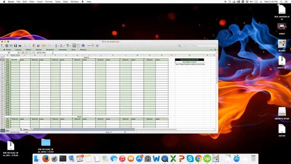Open Terminal from the dock
Image resolution: width=291 pixels, height=164 pixels.
[x=63, y=159]
